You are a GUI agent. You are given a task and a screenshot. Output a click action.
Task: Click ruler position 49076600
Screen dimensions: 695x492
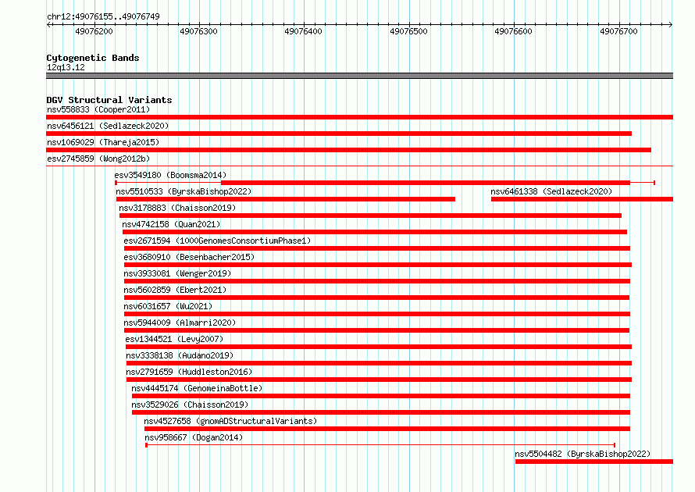pos(513,31)
